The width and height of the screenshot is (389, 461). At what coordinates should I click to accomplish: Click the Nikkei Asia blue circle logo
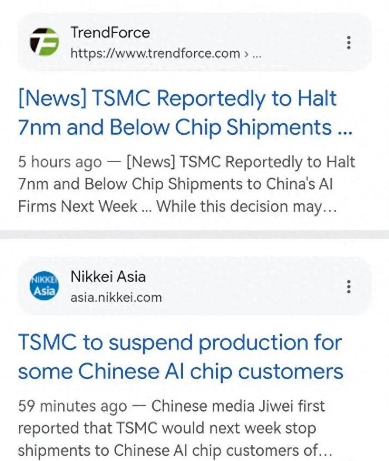pos(44,285)
